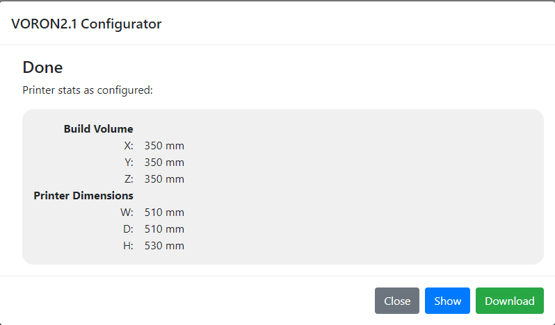Click the H: height label
This screenshot has width=555, height=325.
[x=128, y=246]
